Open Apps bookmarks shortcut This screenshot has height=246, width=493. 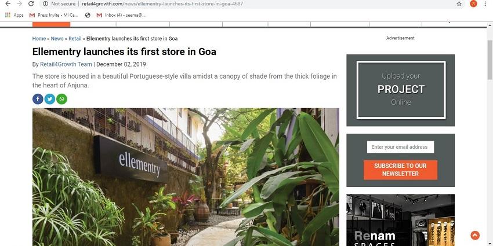[x=14, y=15]
